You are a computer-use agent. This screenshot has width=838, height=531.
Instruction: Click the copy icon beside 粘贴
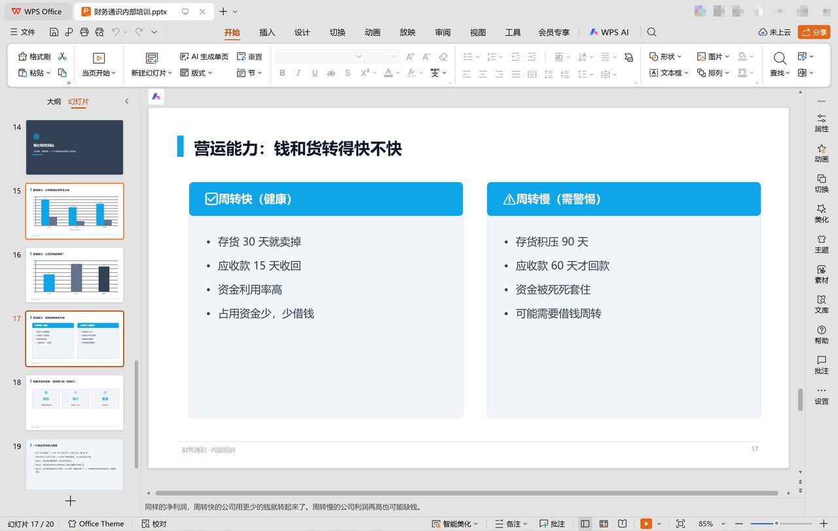[63, 73]
